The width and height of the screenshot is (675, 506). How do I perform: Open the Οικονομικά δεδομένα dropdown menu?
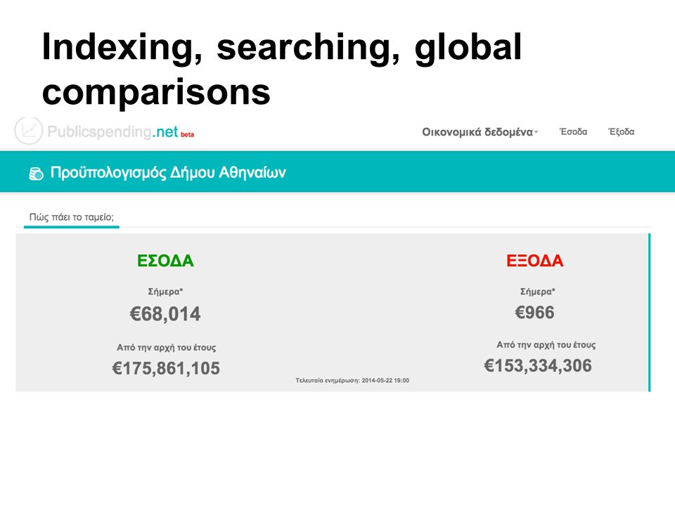480,131
